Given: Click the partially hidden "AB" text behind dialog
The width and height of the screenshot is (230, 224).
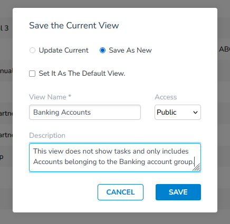Looking at the screenshot, I should click(x=224, y=49).
